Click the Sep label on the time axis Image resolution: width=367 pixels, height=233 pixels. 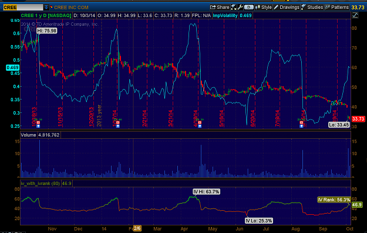323,229
